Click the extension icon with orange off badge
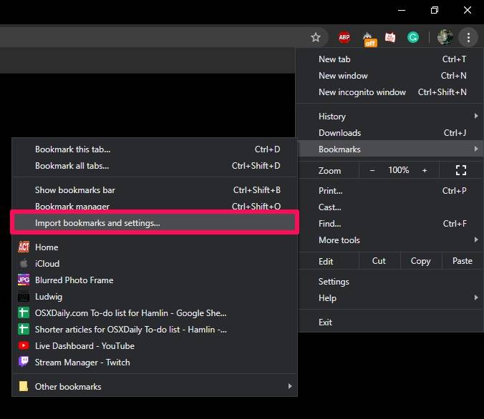The height and width of the screenshot is (419, 484). (x=369, y=39)
